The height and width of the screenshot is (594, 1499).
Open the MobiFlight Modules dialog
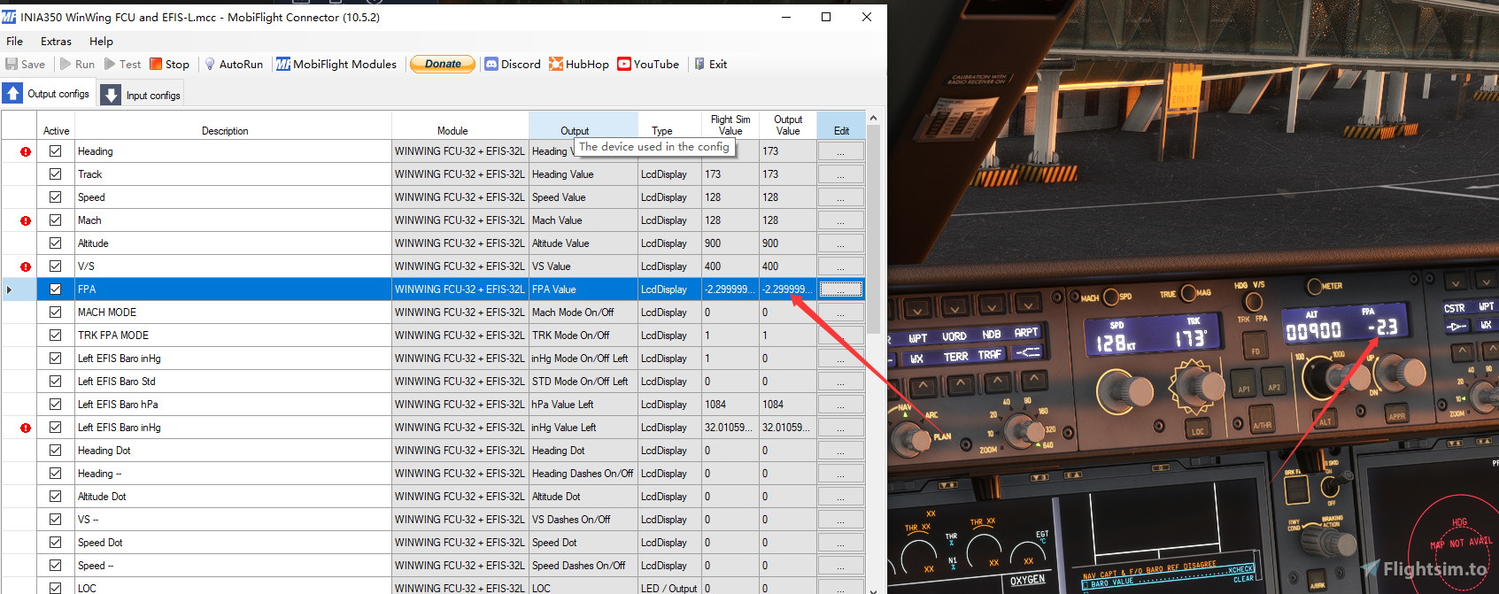(x=336, y=64)
